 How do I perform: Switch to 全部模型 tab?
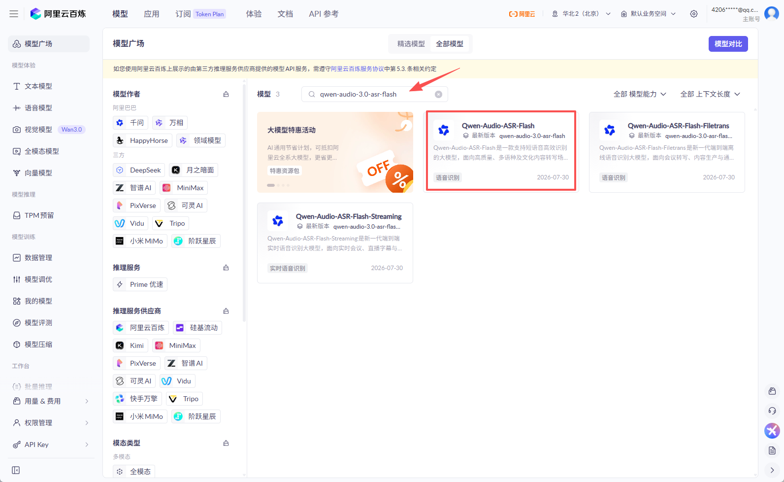click(450, 44)
